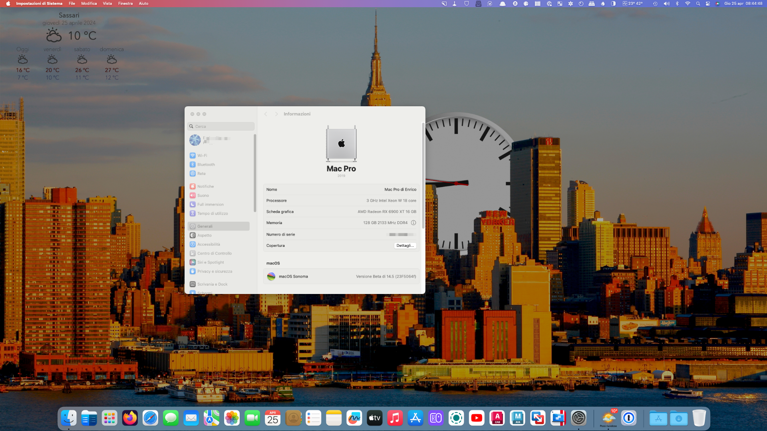The width and height of the screenshot is (767, 431).
Task: Open Apple TV app in Dock
Action: click(374, 418)
